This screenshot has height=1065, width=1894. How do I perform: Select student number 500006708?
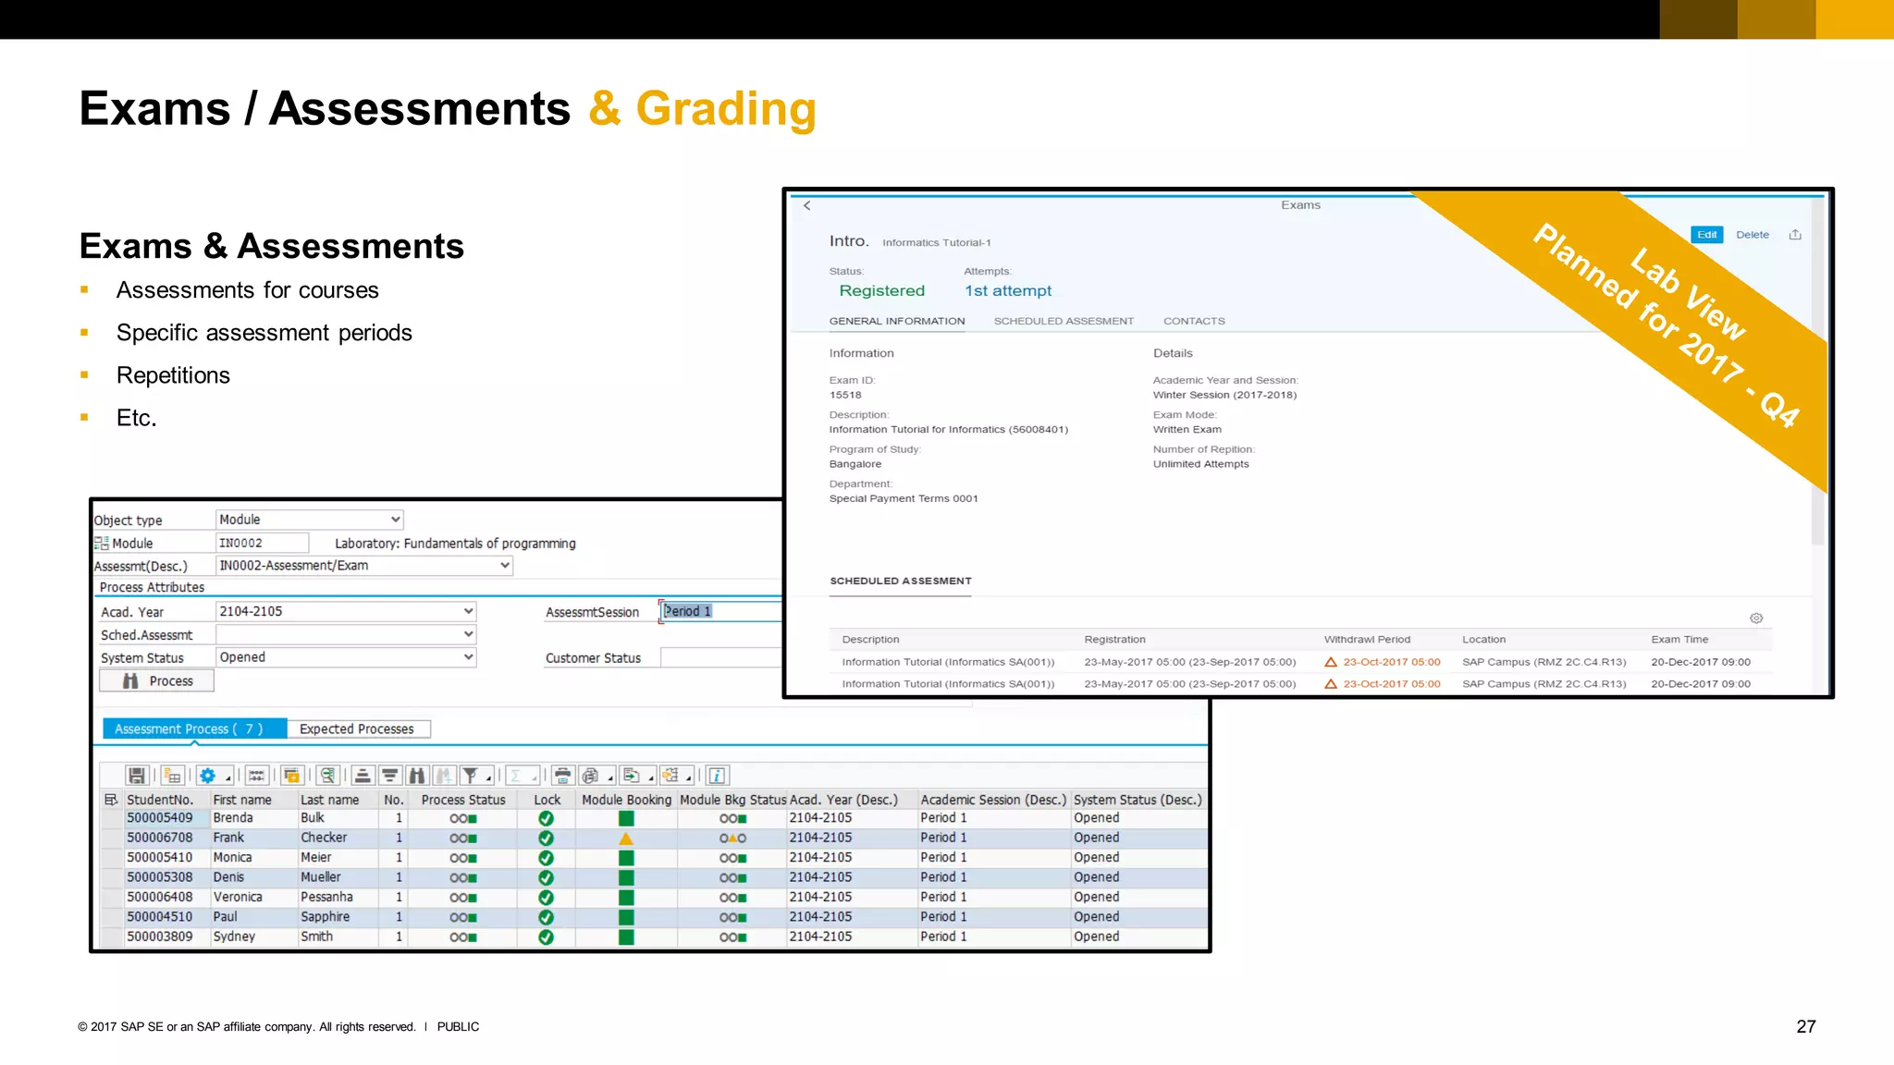point(160,838)
